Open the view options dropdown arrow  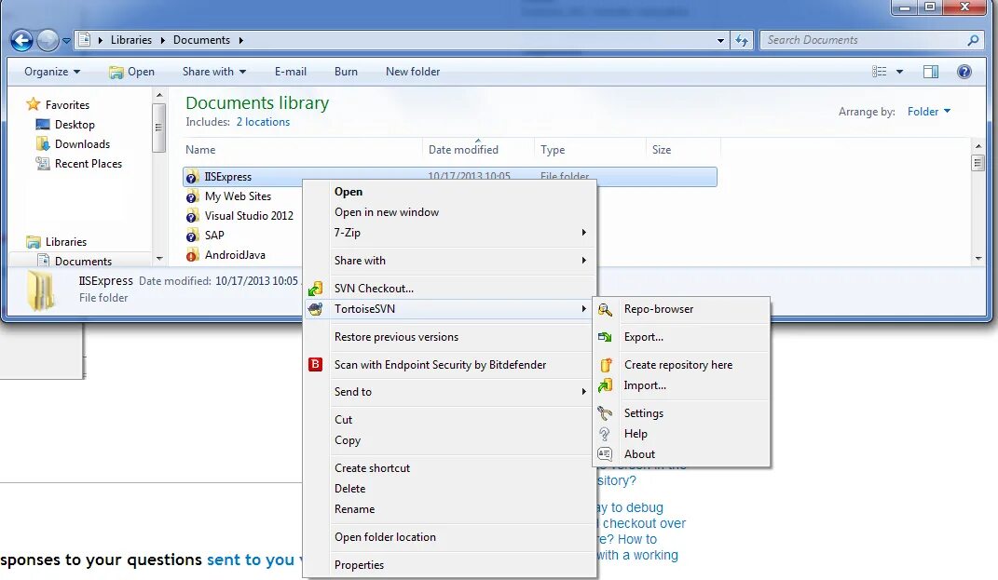[899, 72]
